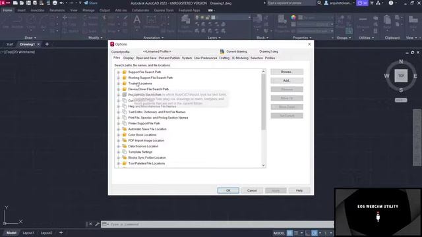Open the Insert ribbon tab

click(21, 11)
